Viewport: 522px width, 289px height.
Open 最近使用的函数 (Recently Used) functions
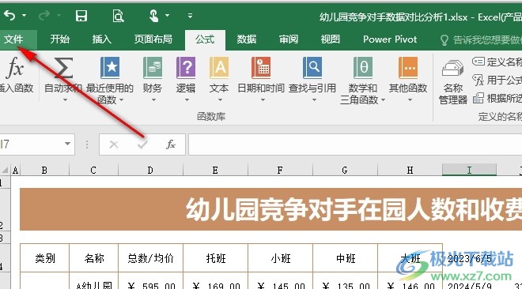click(110, 80)
